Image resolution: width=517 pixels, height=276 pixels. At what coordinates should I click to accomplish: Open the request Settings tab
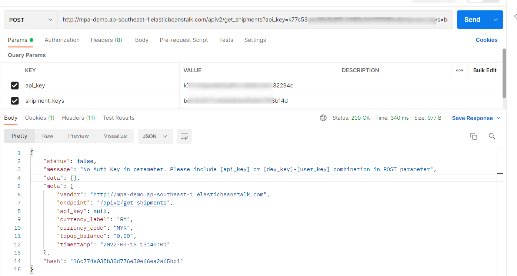click(x=255, y=40)
